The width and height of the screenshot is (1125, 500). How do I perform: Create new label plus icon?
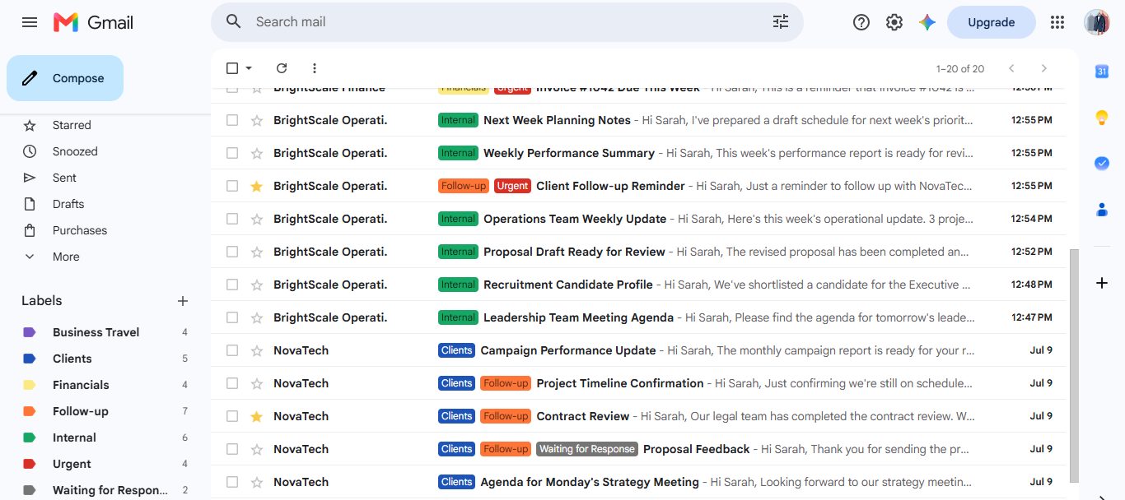(x=183, y=301)
